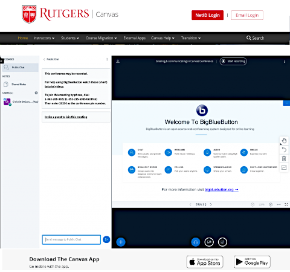Screen dimensions: 290x272
Task: Click the undo annotation icon
Action: pos(284,149)
